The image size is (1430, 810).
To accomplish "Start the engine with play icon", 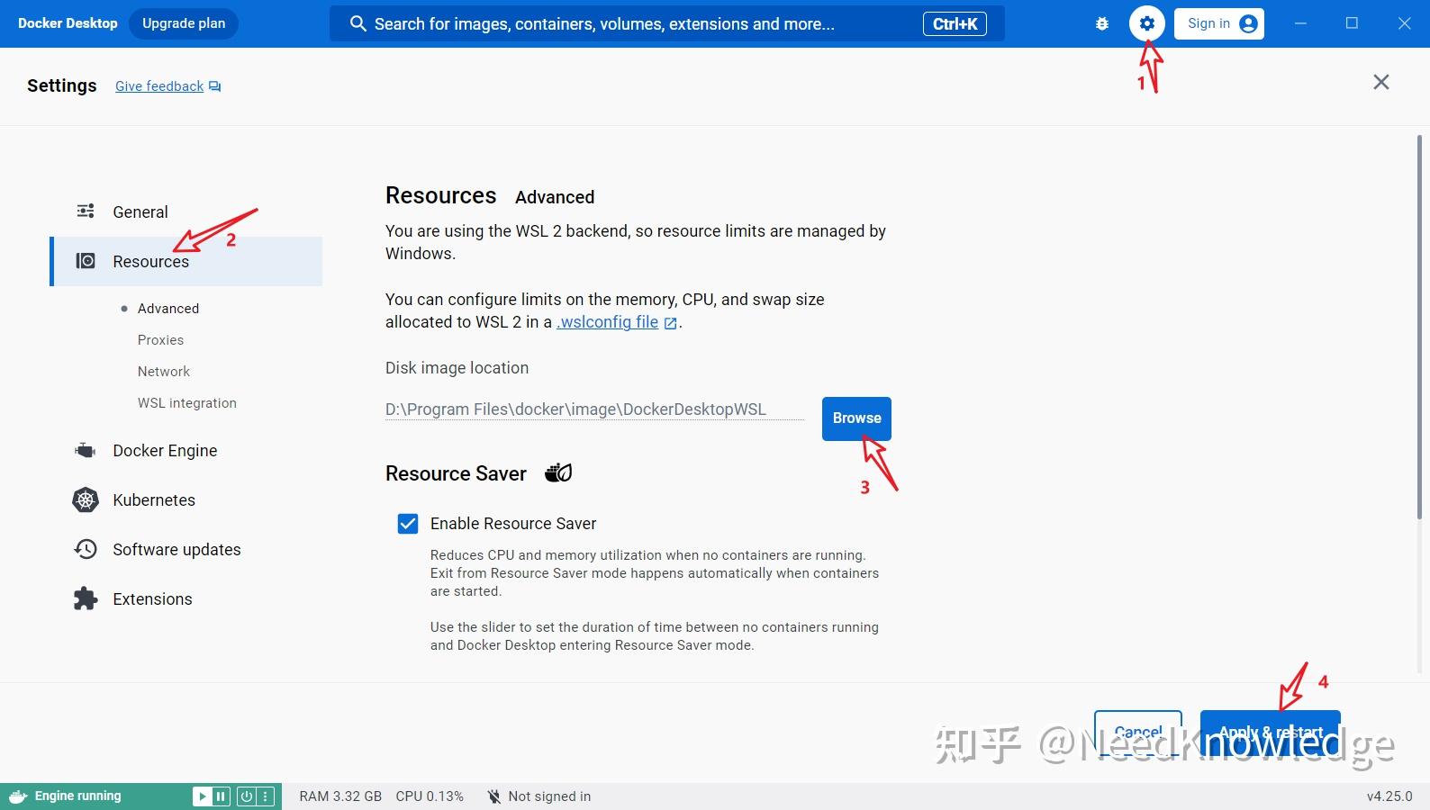I will (202, 796).
